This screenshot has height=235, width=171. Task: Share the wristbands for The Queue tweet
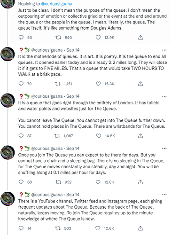point(140,136)
